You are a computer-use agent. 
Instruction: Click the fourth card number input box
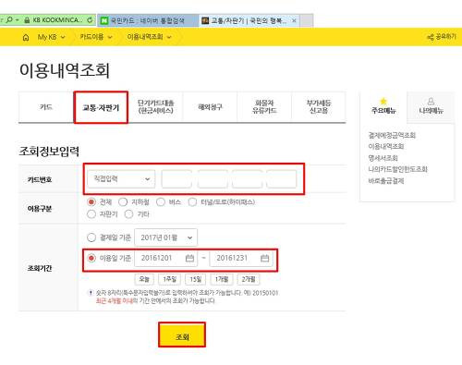click(x=281, y=179)
